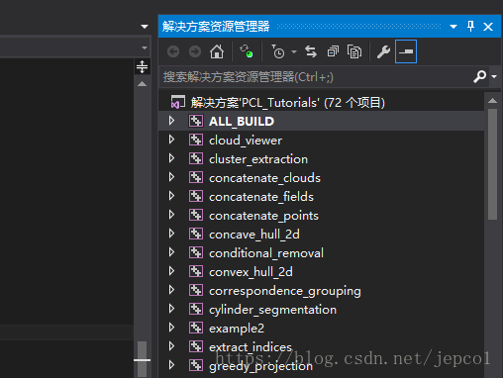Viewport: 503px width, 378px height.
Task: Toggle Show All Files icon
Action: (x=354, y=51)
